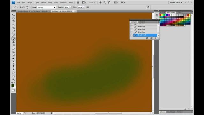Launch Adobe Bridge from application bar
Screen dimensions: 204x115
(78, 2)
